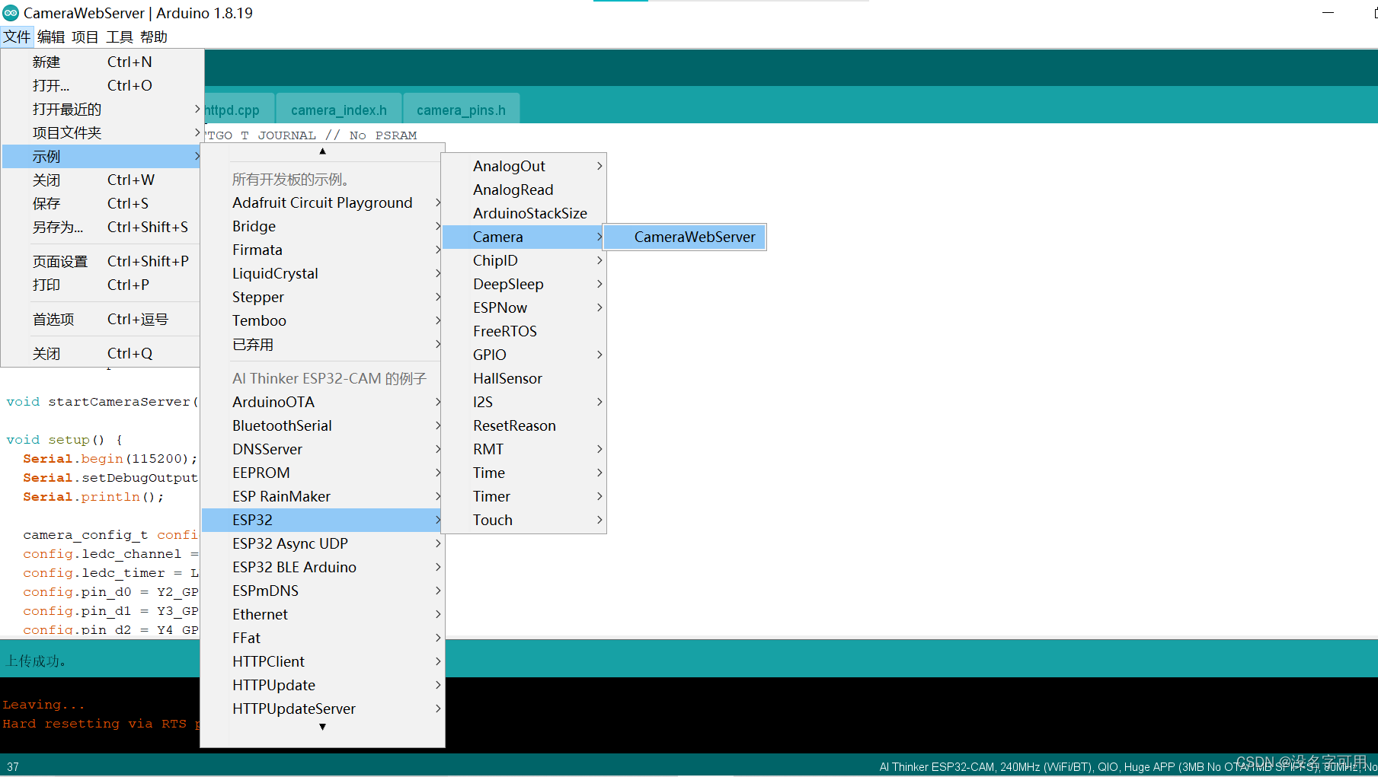
Task: Expand DeepSleep examples submenu
Action: [524, 284]
